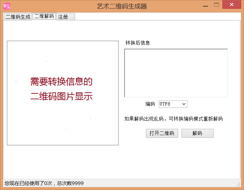Click the arrow on the 编码 combo box
The height and width of the screenshot is (190, 244).
(184, 104)
